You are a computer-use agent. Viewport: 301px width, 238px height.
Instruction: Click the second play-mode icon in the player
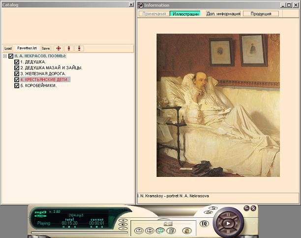coord(149,230)
